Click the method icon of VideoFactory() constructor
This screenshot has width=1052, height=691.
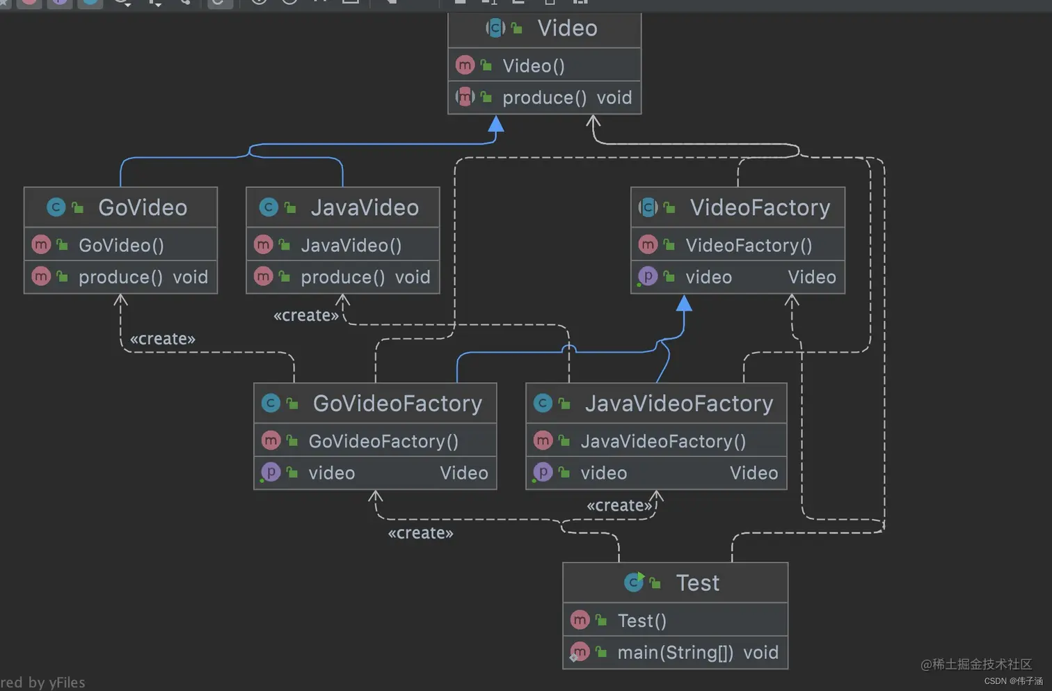tap(648, 244)
